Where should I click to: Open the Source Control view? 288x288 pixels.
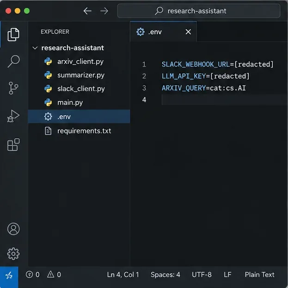13,88
